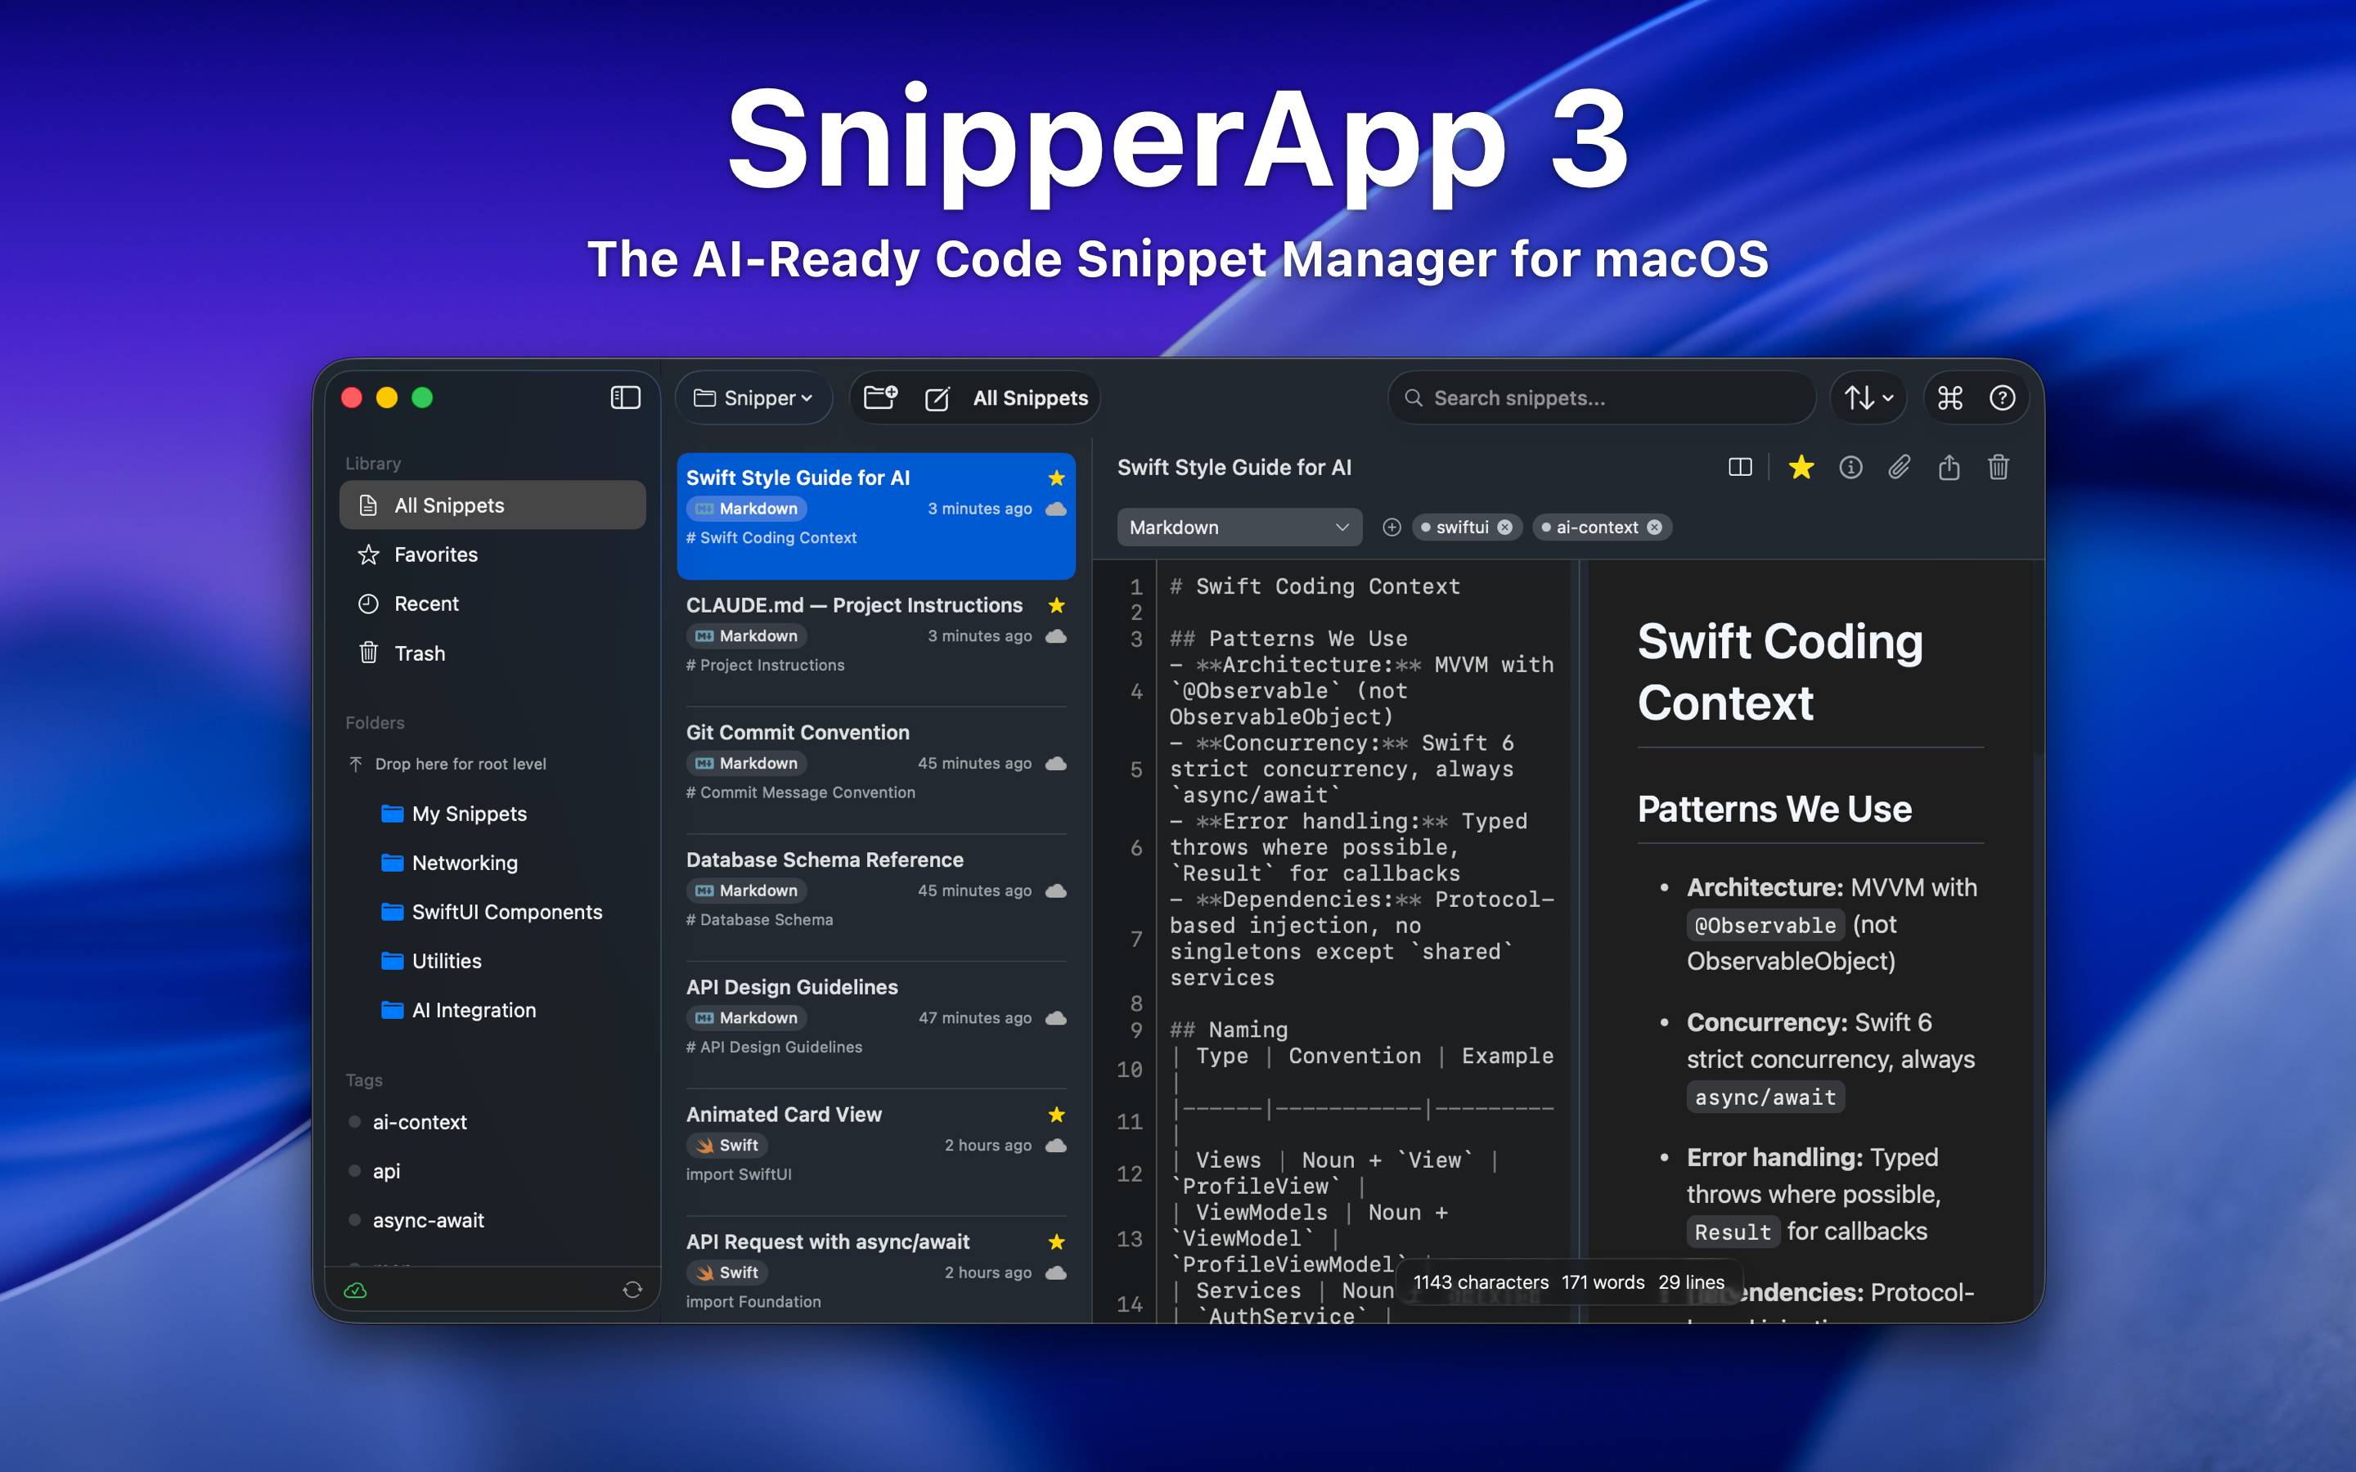Open the info inspector for this snippet
2356x1472 pixels.
click(1850, 467)
